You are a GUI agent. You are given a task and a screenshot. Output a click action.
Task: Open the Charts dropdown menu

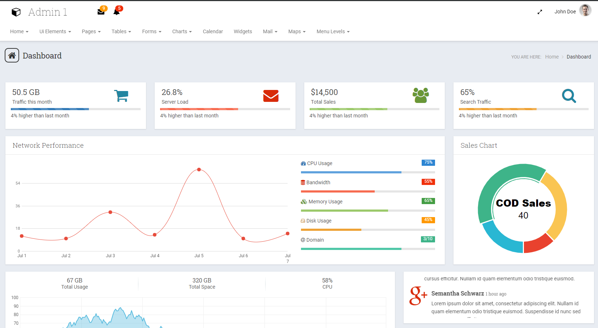(182, 31)
